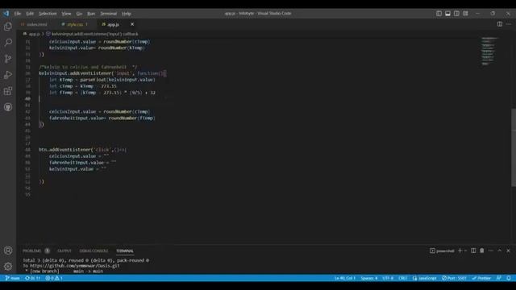Image resolution: width=516 pixels, height=290 pixels.
Task: Change the CRLF end-of-line setting
Action: coord(403,278)
